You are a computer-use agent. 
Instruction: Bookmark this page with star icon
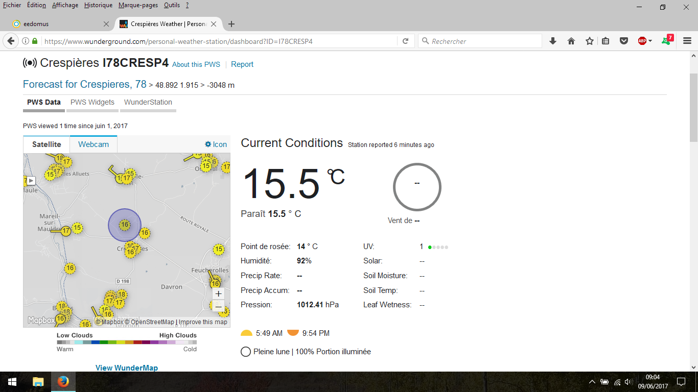[x=590, y=41]
